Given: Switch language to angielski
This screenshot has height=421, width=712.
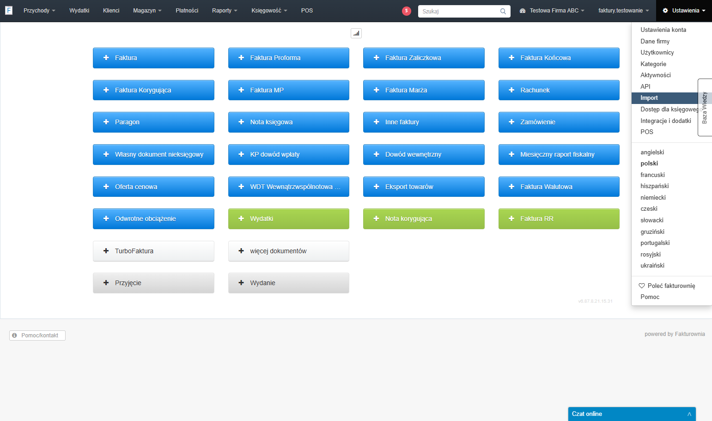Looking at the screenshot, I should point(652,152).
